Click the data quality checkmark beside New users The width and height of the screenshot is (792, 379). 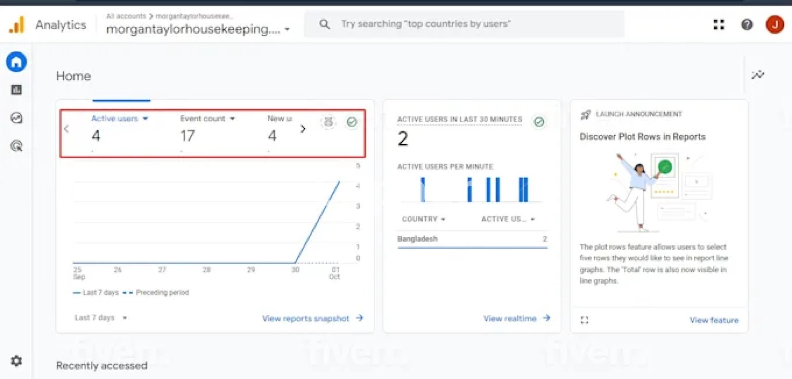[352, 122]
